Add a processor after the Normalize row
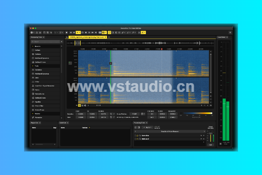Screen dimensions: 262x175 (203, 136)
